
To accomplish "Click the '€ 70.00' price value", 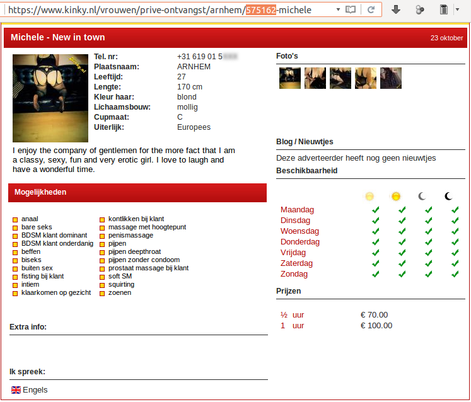I will [374, 315].
